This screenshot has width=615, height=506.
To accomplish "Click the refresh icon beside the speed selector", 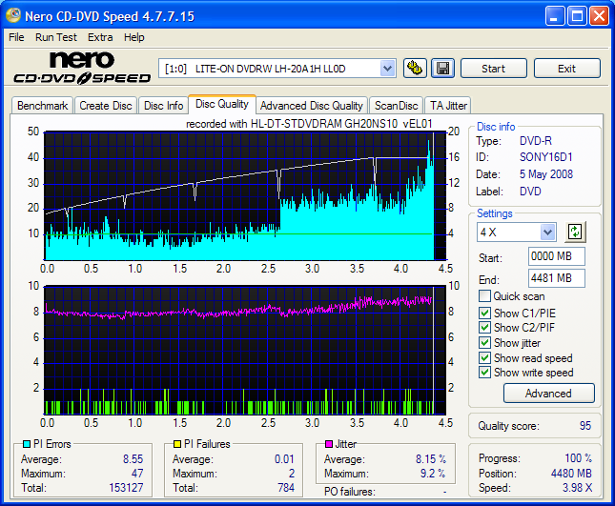I will click(x=574, y=232).
